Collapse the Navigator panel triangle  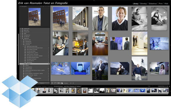click(20, 7)
